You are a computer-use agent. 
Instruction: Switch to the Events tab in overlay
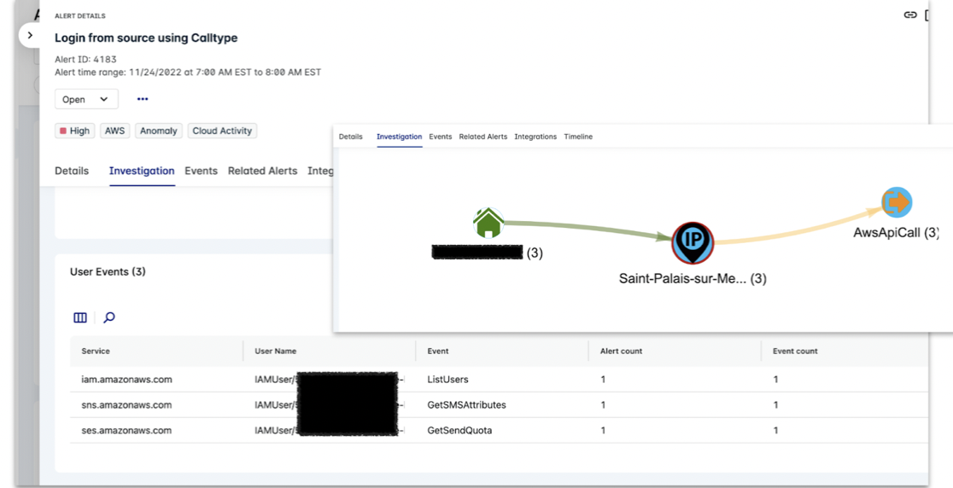pyautogui.click(x=440, y=137)
